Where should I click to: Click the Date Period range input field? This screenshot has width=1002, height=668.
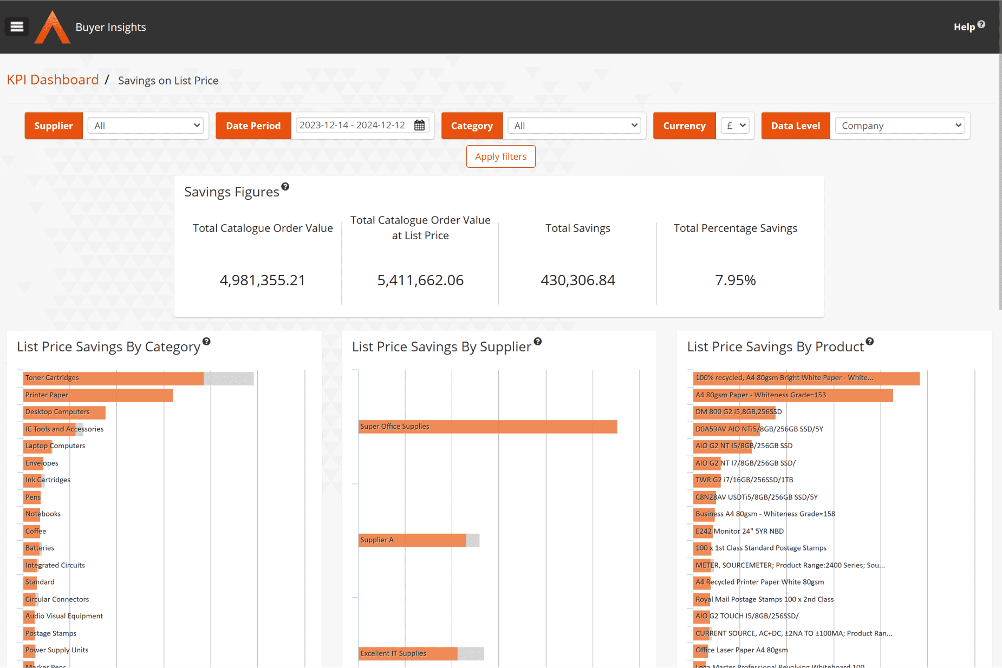[353, 126]
